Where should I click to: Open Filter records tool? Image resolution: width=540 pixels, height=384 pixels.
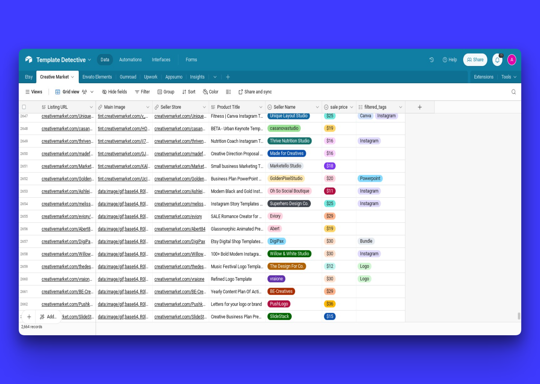pos(142,92)
